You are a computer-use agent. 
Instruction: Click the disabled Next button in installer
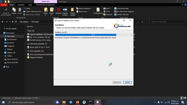click(x=117, y=82)
